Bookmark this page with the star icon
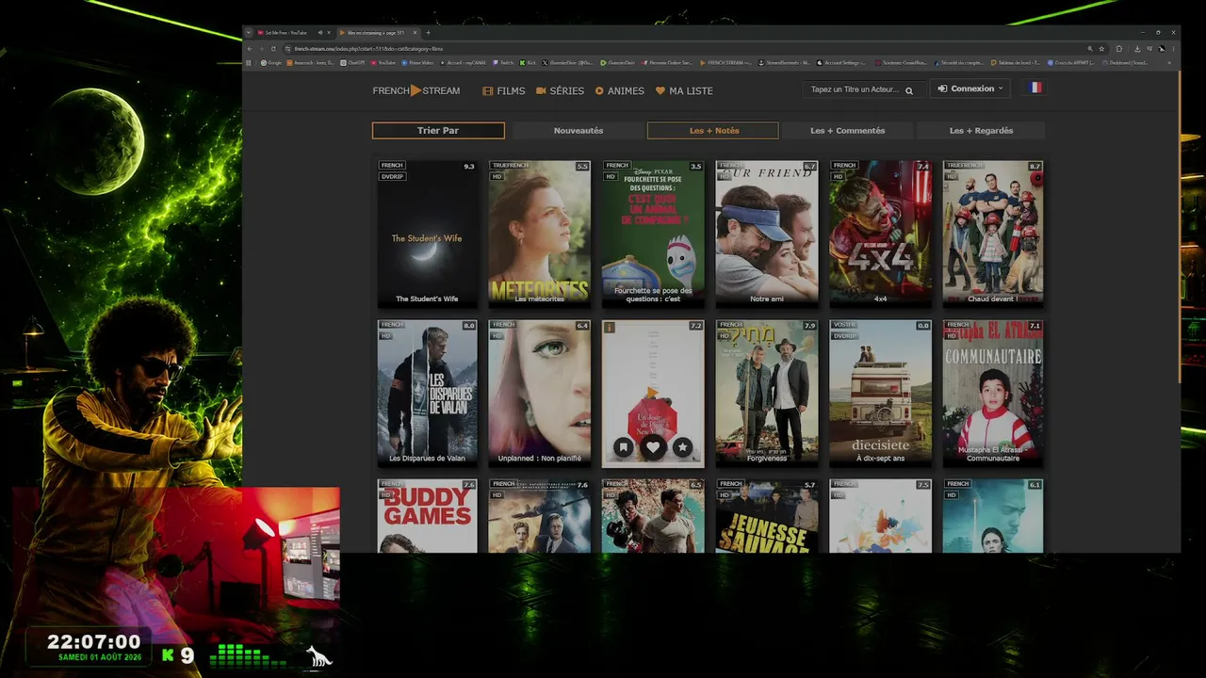Screen dimensions: 1206x678 tap(1101, 48)
